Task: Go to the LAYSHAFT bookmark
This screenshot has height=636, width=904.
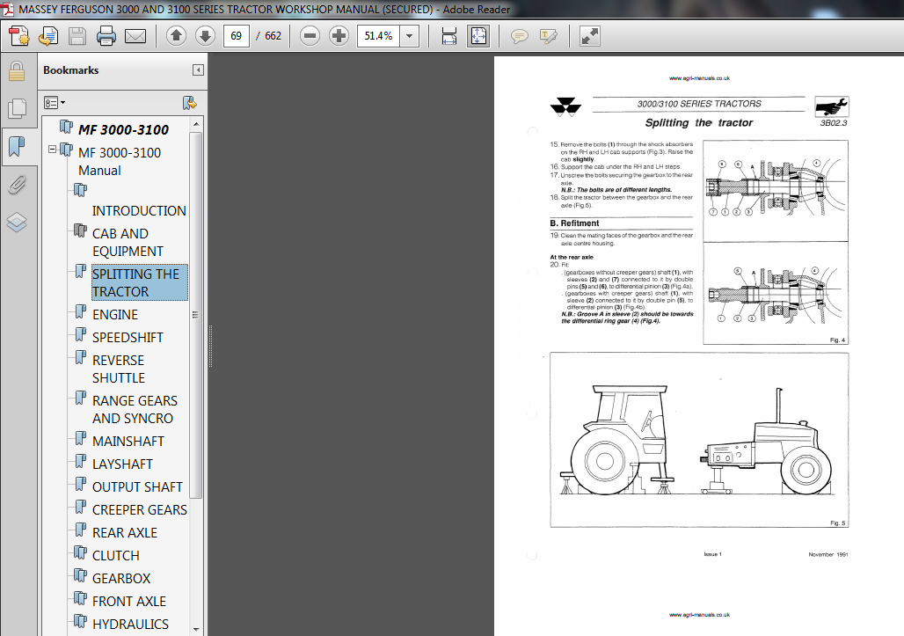Action: (122, 464)
